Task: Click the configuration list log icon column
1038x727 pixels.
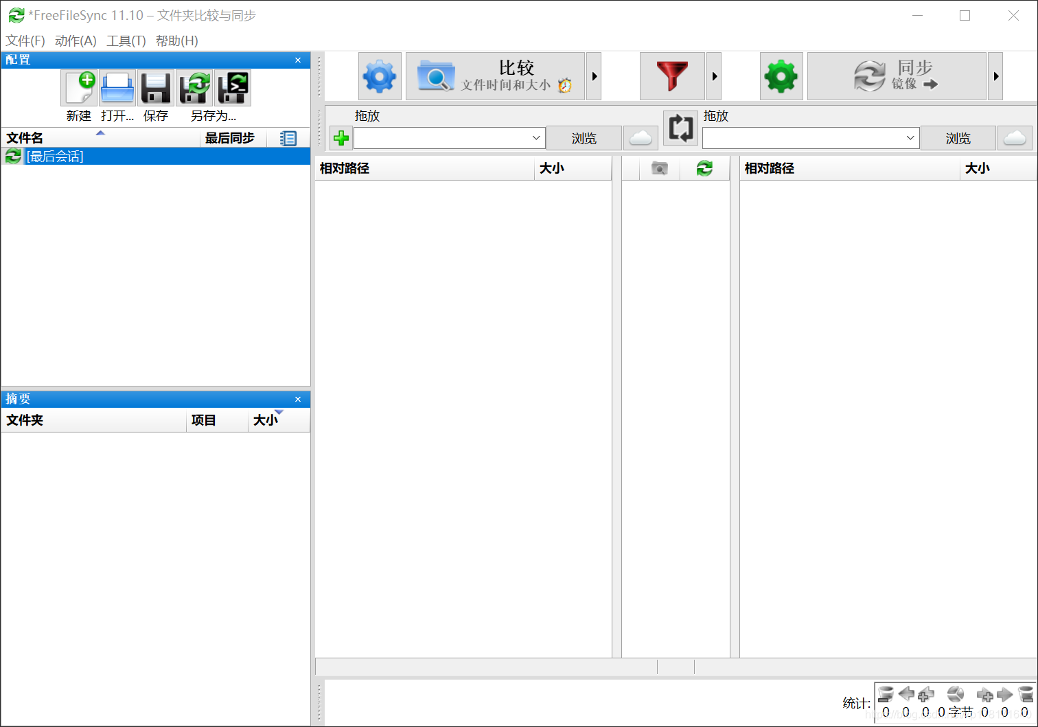Action: (x=288, y=138)
